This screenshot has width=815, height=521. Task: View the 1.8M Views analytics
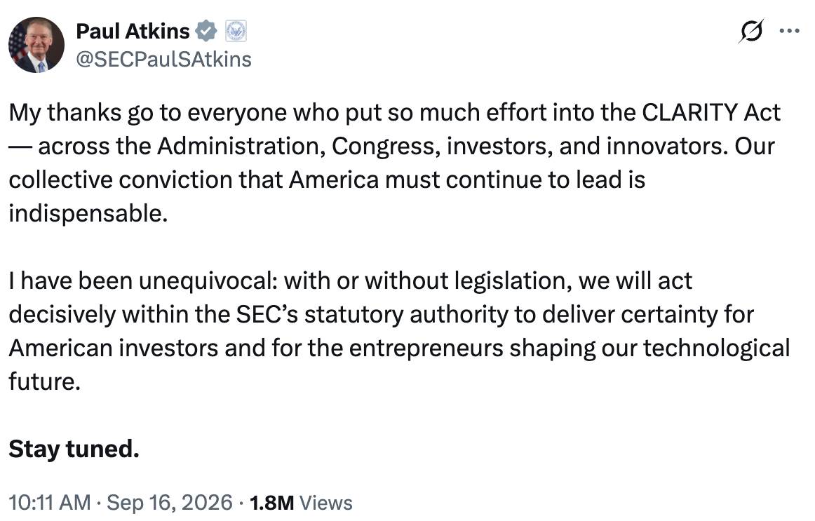coord(301,503)
